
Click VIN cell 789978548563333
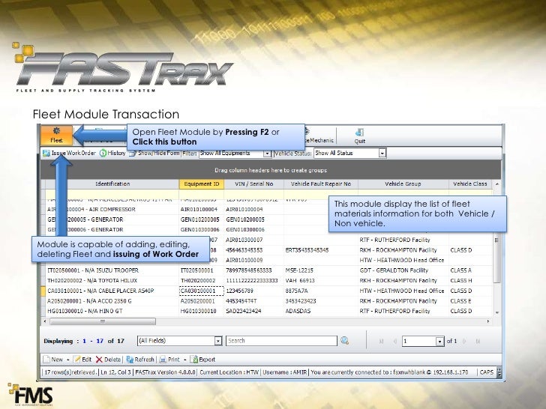coord(253,270)
